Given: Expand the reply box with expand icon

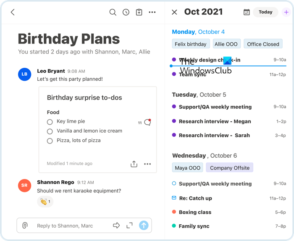Looking at the screenshot, I should coord(130,226).
